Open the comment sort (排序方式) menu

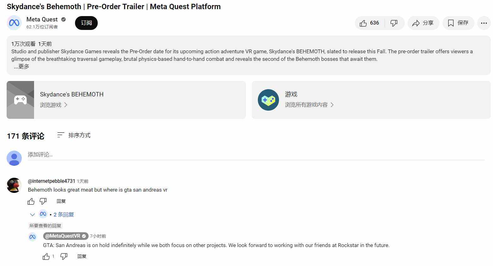(74, 135)
